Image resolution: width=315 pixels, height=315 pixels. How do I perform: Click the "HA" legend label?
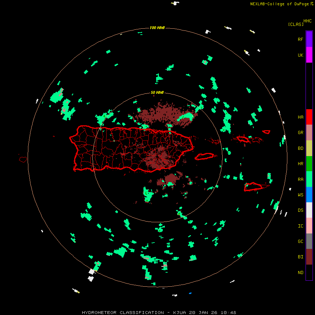[300, 117]
